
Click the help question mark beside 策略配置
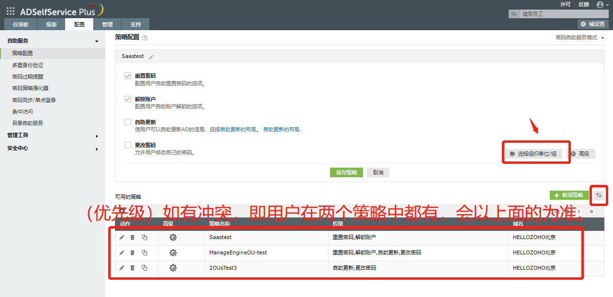point(145,38)
